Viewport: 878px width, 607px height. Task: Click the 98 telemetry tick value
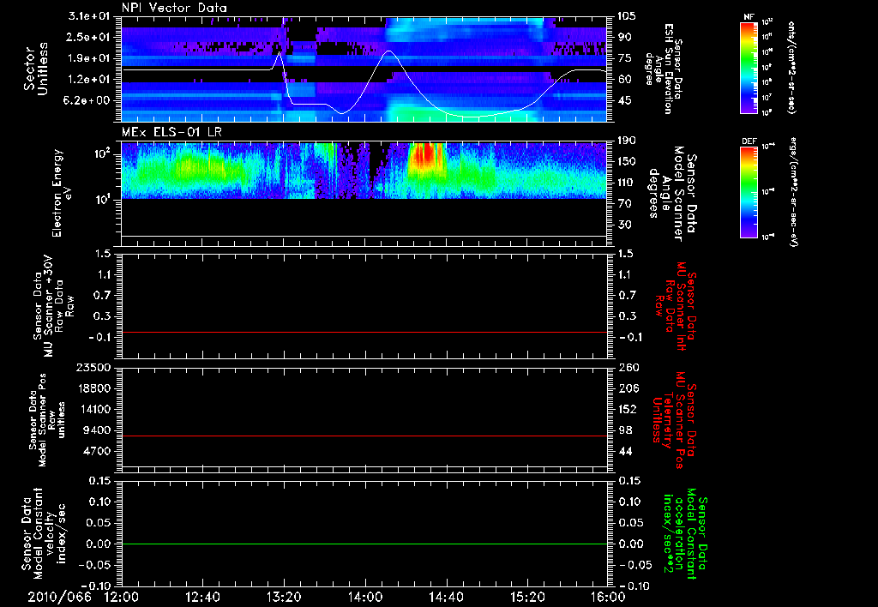(625, 430)
